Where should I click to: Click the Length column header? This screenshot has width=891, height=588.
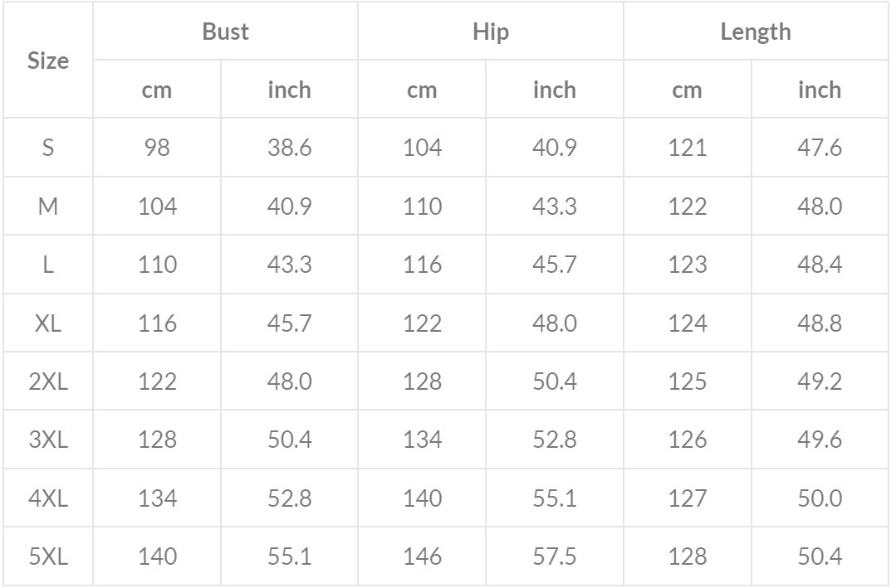click(x=755, y=32)
